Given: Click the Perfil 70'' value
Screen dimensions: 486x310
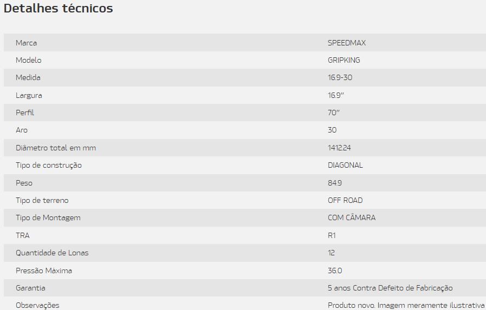Looking at the screenshot, I should 334,113.
